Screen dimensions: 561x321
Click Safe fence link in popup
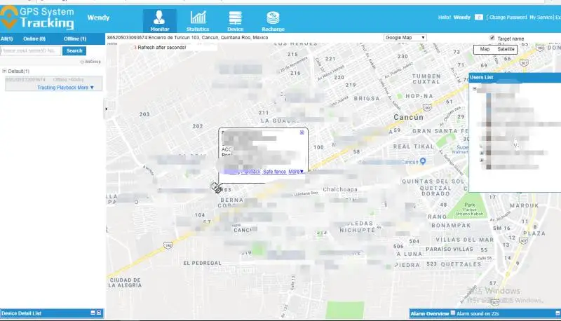(x=274, y=172)
